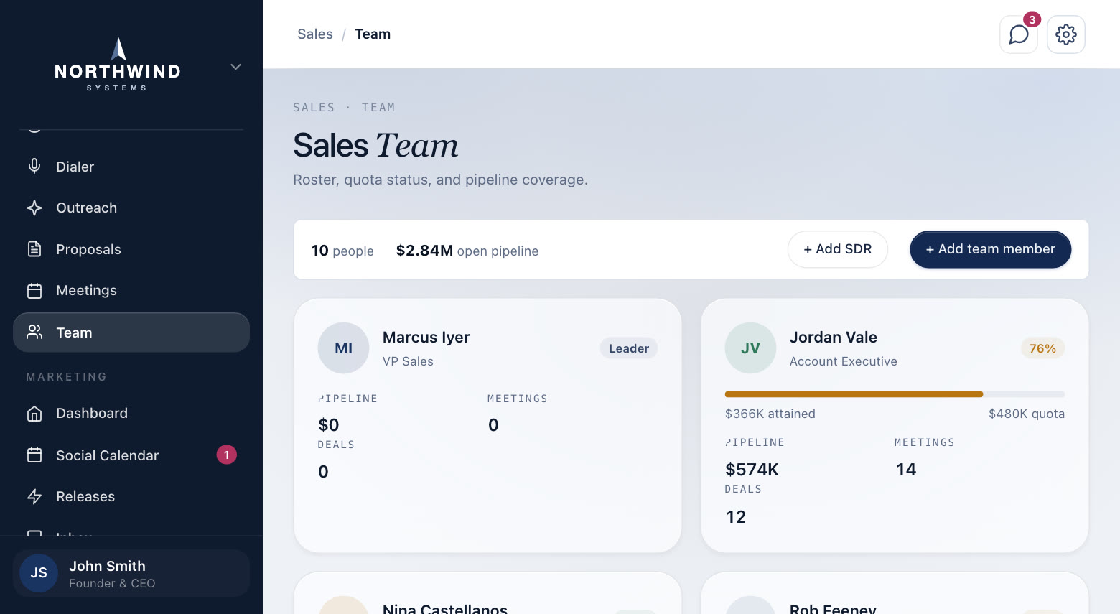Open John Smith profile menu
1120x614 pixels.
point(131,573)
